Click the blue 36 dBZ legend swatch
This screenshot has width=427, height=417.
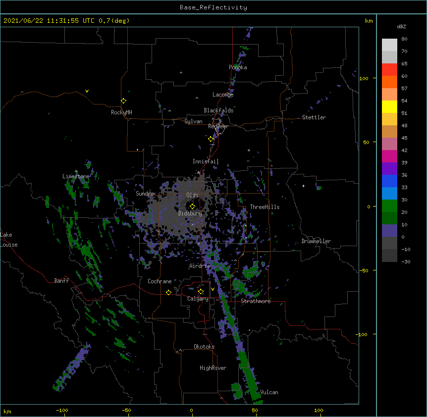point(389,181)
